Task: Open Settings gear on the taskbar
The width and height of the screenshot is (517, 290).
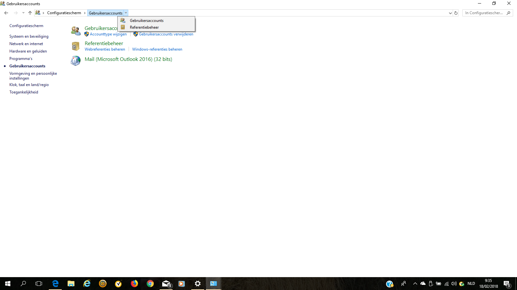Action: (x=197, y=284)
